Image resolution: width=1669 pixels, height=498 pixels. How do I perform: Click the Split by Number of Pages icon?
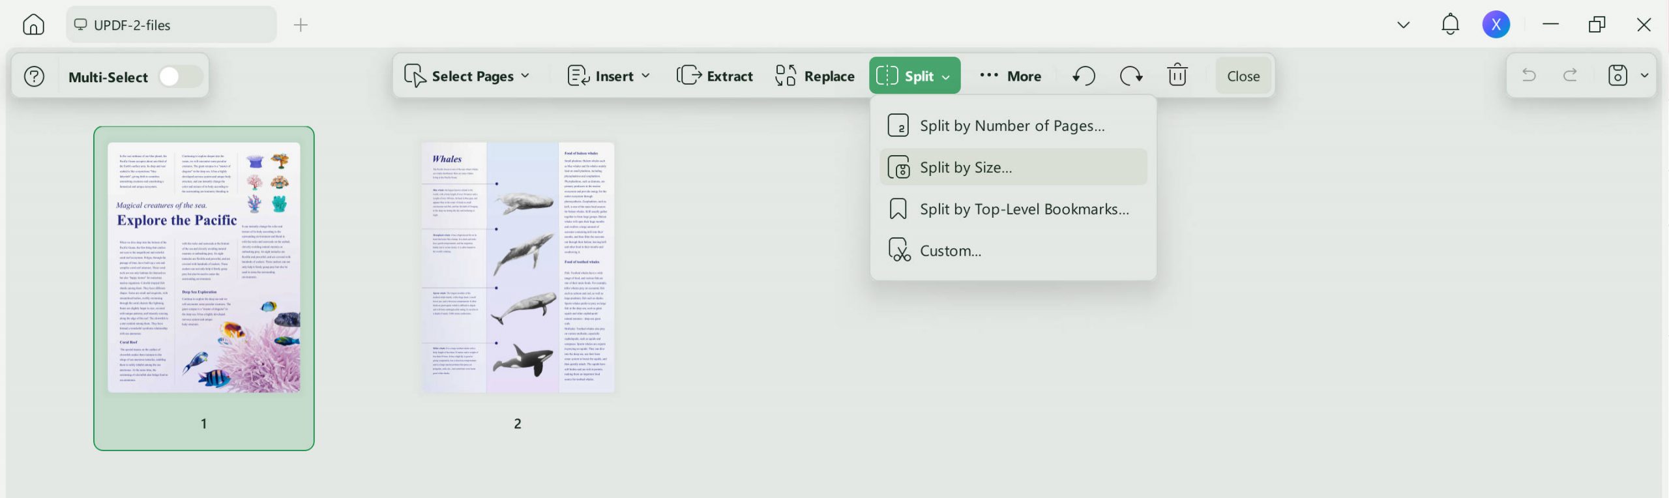coord(898,125)
